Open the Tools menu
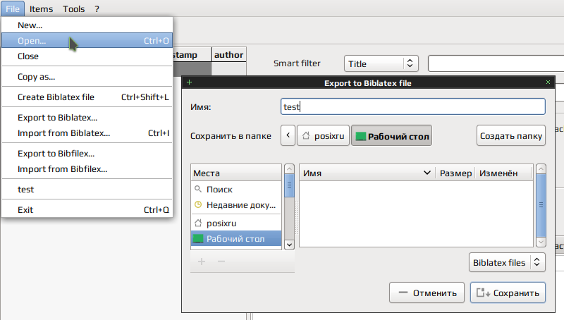Screen dimensions: 564x320 74,8
